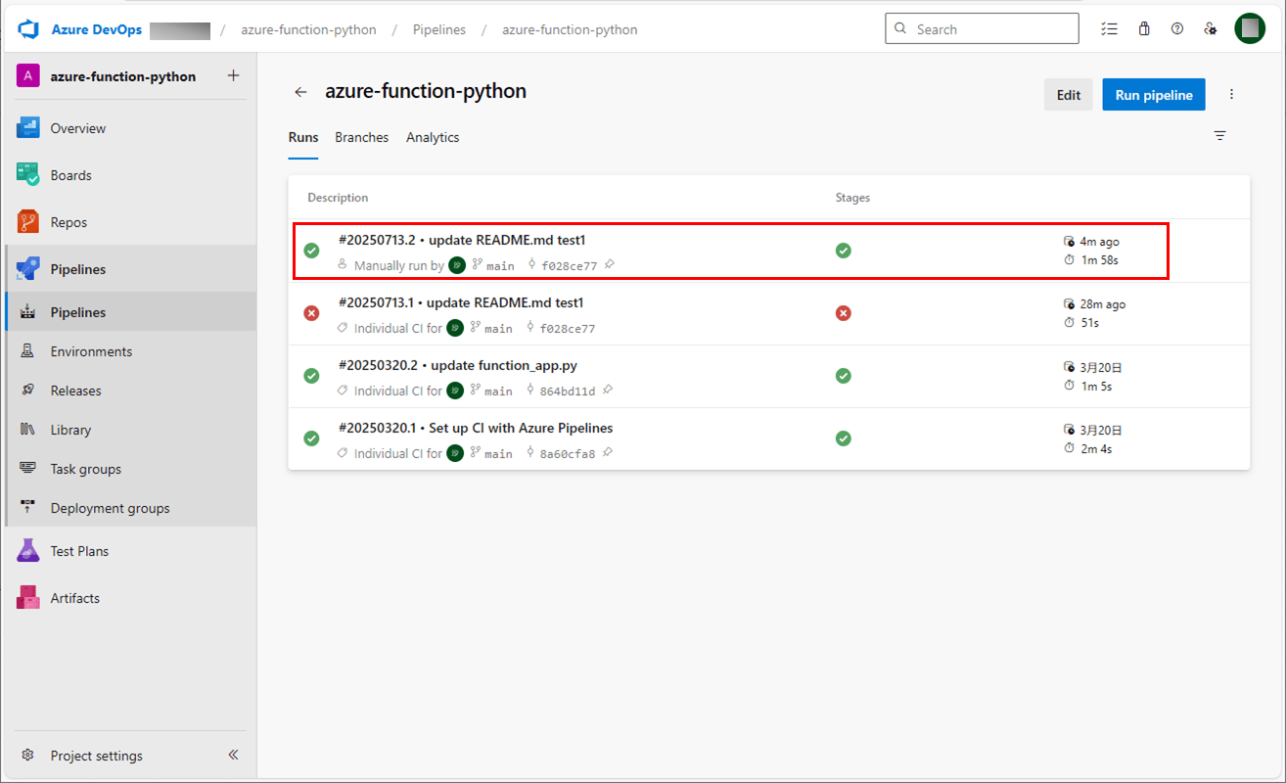
Task: Click the pin icon on run #20250320.1
Action: 608,452
